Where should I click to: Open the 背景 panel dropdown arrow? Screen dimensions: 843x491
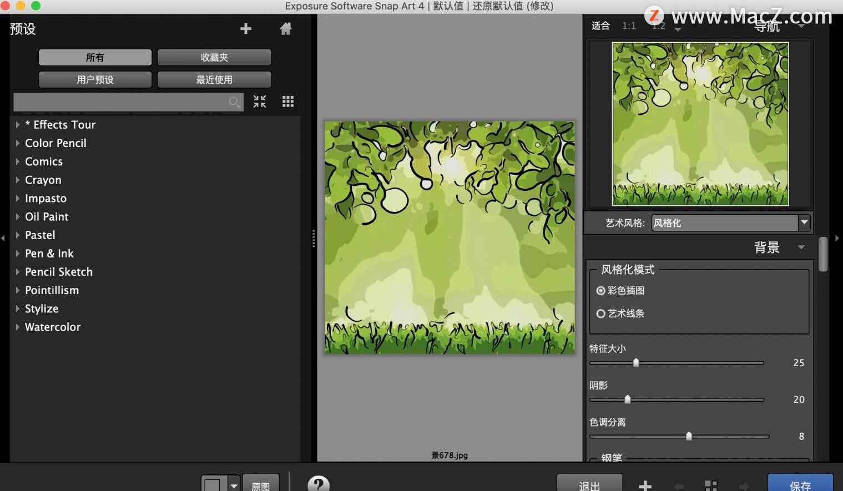pos(801,247)
